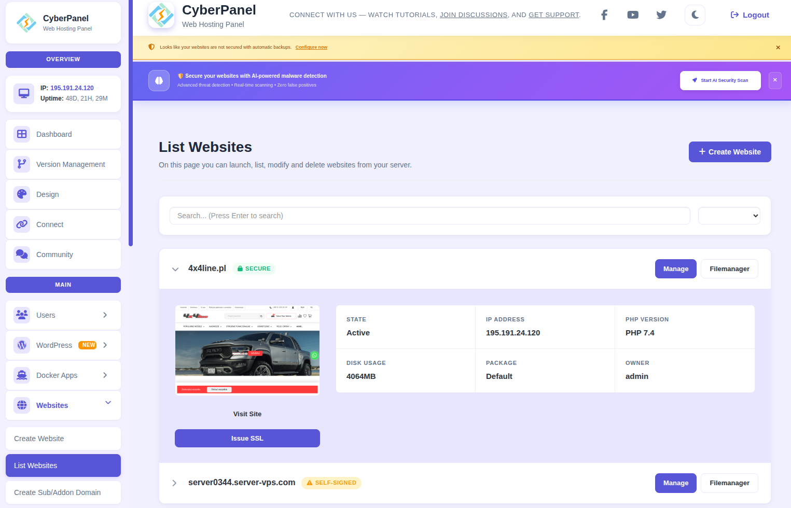Click the Design palette icon

(22, 194)
